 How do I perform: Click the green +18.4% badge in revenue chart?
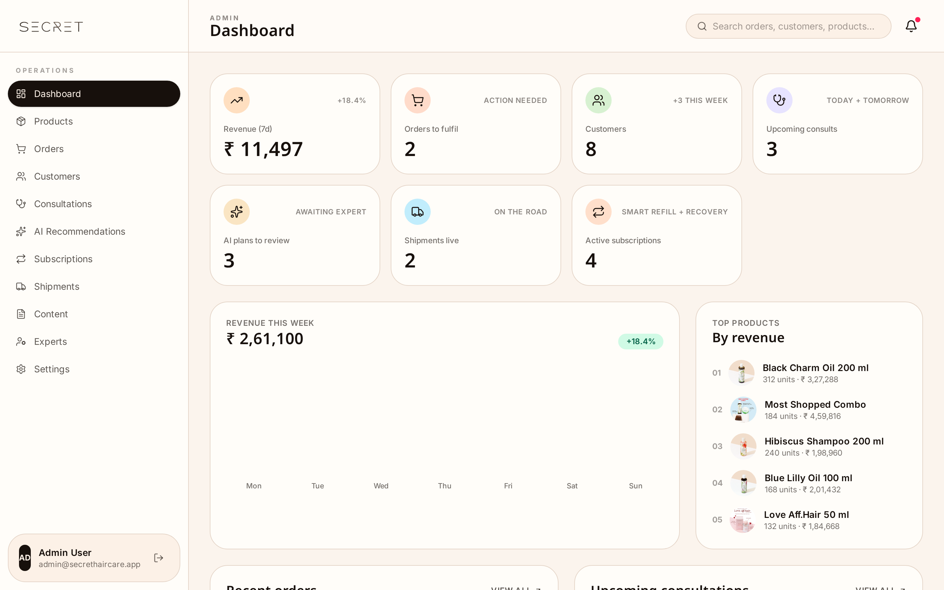coord(640,342)
